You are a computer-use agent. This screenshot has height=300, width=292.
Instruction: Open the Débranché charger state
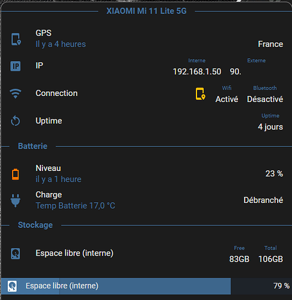click(x=263, y=200)
